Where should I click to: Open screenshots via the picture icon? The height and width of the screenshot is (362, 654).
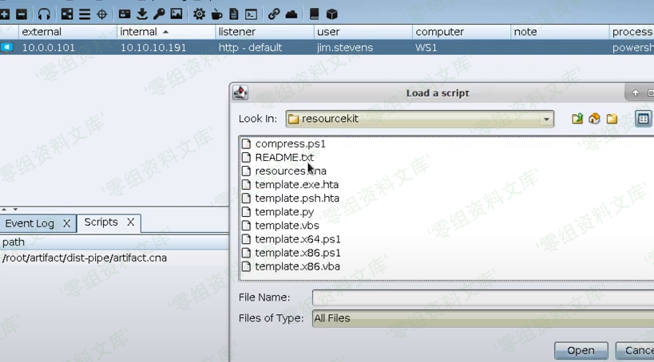(176, 14)
